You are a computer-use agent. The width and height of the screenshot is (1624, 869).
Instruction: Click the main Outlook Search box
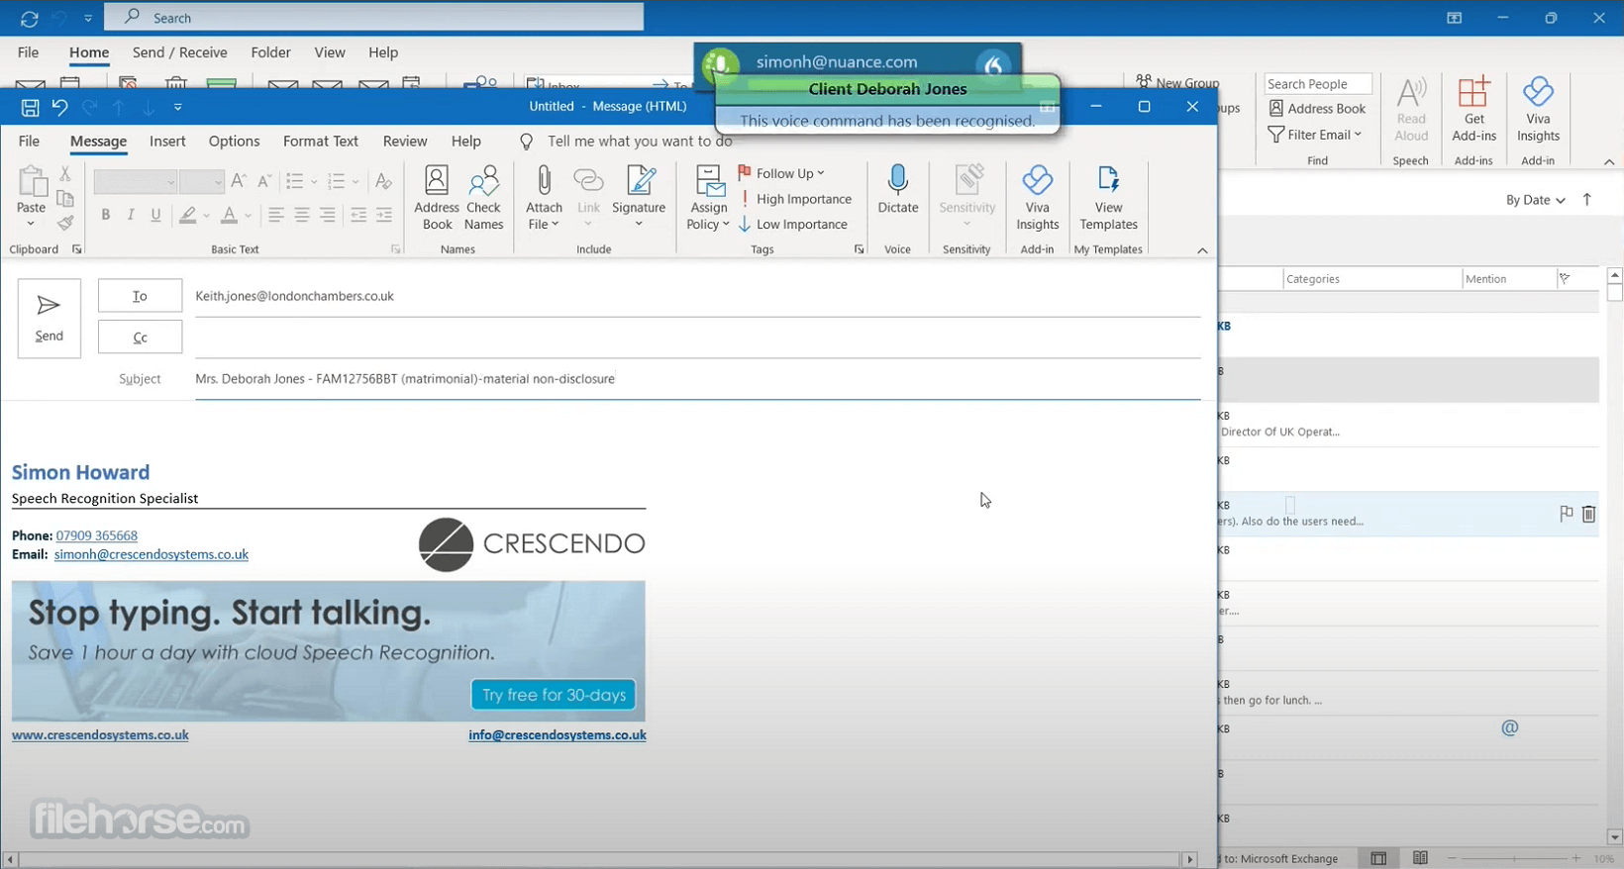[x=374, y=18]
